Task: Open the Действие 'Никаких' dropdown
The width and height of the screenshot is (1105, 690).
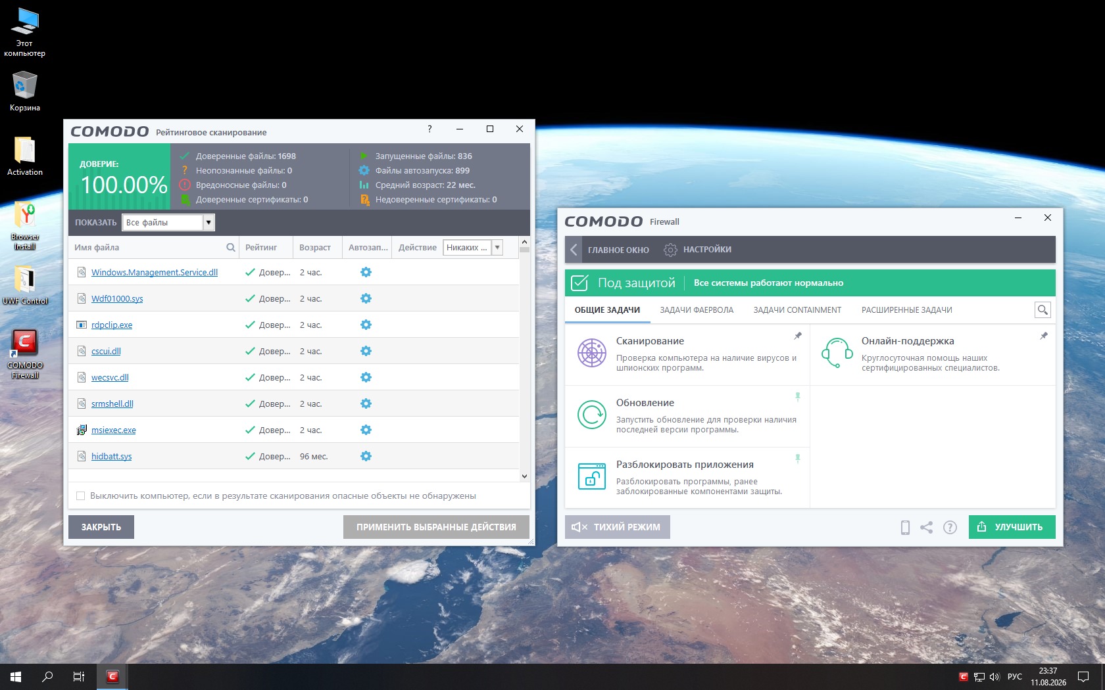Action: point(473,248)
